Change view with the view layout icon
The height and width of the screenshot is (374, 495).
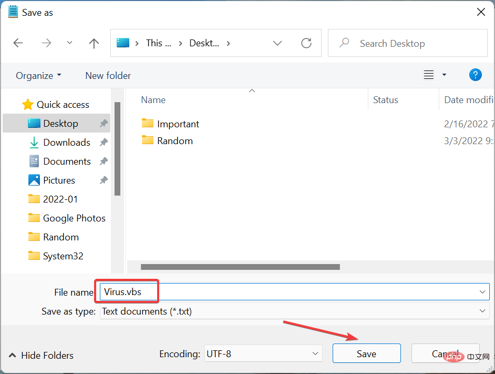428,75
